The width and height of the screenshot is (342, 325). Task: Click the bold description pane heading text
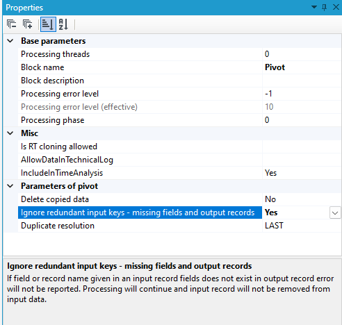click(129, 266)
